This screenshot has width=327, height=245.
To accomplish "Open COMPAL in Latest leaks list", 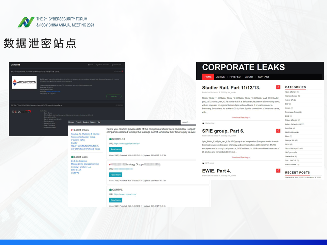I will pyautogui.click(x=75, y=173).
